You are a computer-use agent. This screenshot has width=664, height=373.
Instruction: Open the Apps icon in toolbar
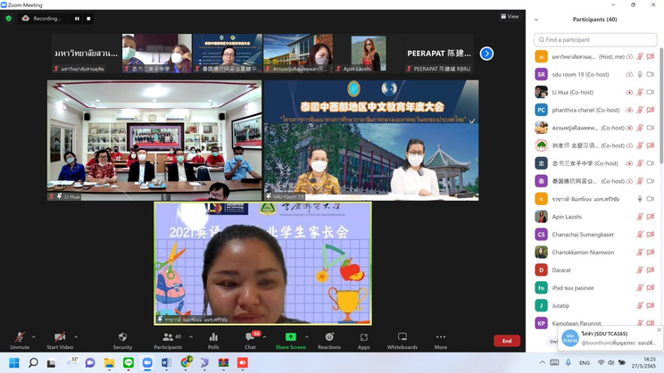click(x=364, y=340)
